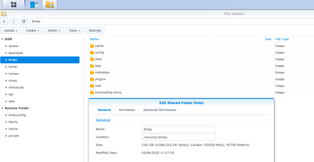Click the root folder icon
The height and width of the screenshot is (162, 314).
tap(92, 86)
